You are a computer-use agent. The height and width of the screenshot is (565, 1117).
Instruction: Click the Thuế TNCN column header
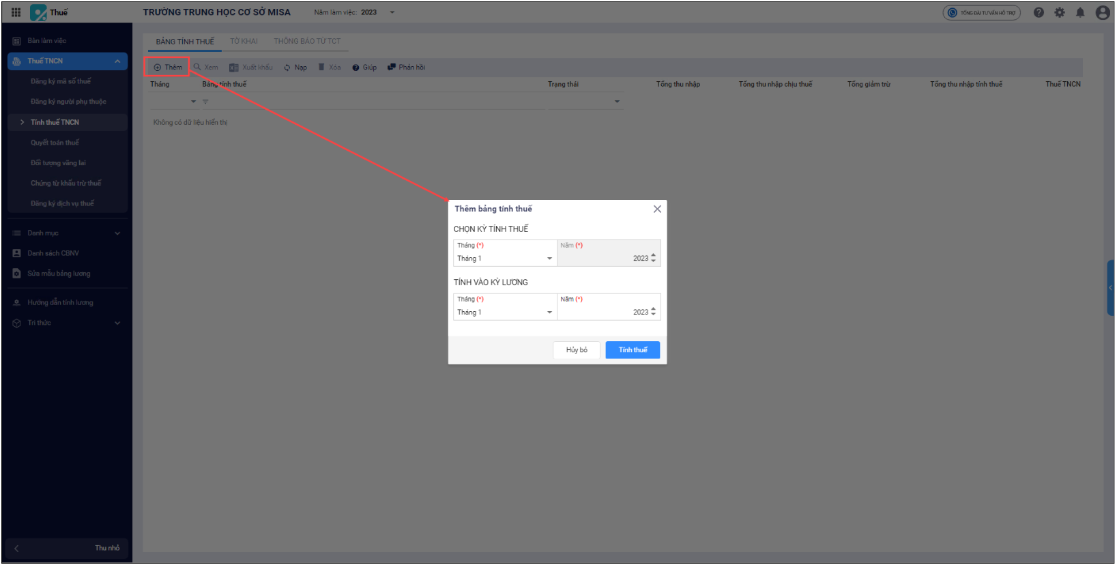[1063, 85]
